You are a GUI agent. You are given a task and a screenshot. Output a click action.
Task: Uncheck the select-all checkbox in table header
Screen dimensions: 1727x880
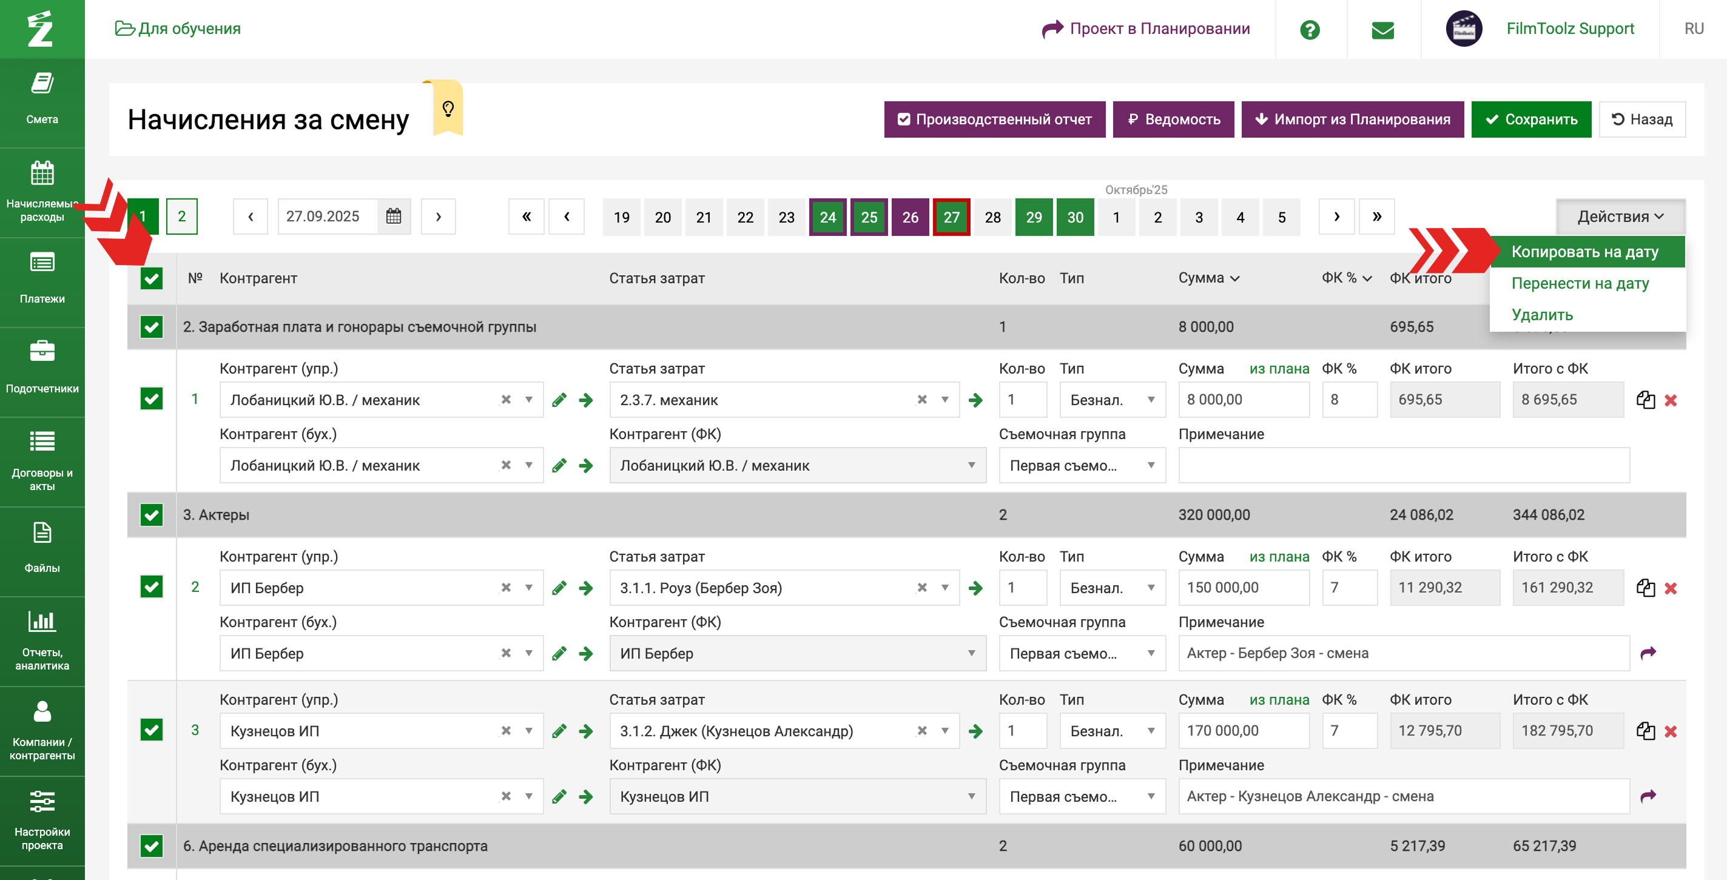[152, 278]
